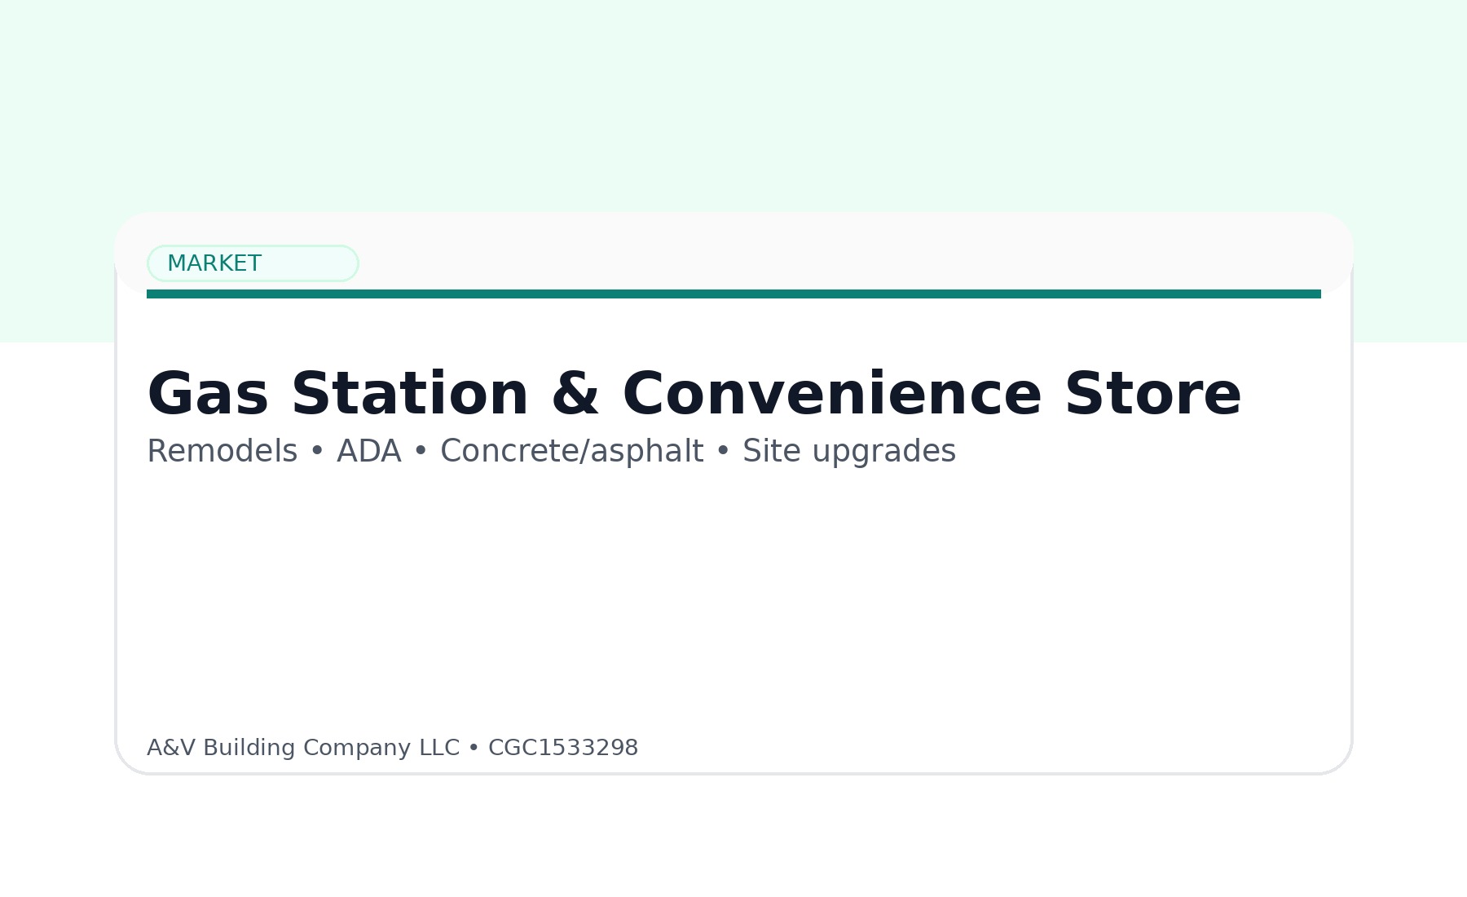Click the bullet between ADA and Concrete/asphalt
This screenshot has height=897, width=1467.
pyautogui.click(x=420, y=450)
